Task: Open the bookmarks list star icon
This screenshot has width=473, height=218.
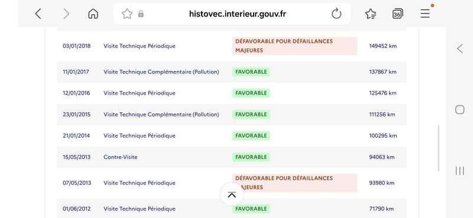Action: (371, 14)
